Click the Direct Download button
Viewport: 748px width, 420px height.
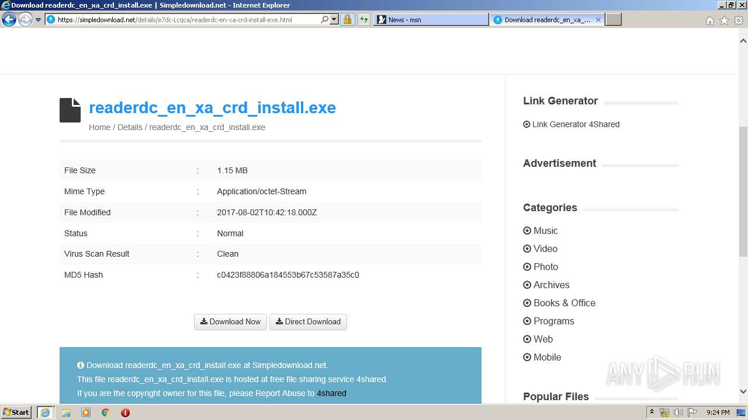(x=308, y=322)
